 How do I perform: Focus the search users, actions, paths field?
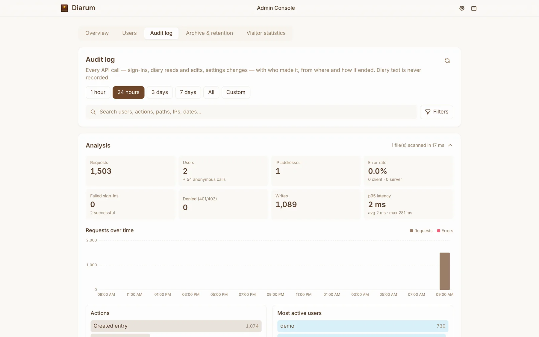[251, 112]
